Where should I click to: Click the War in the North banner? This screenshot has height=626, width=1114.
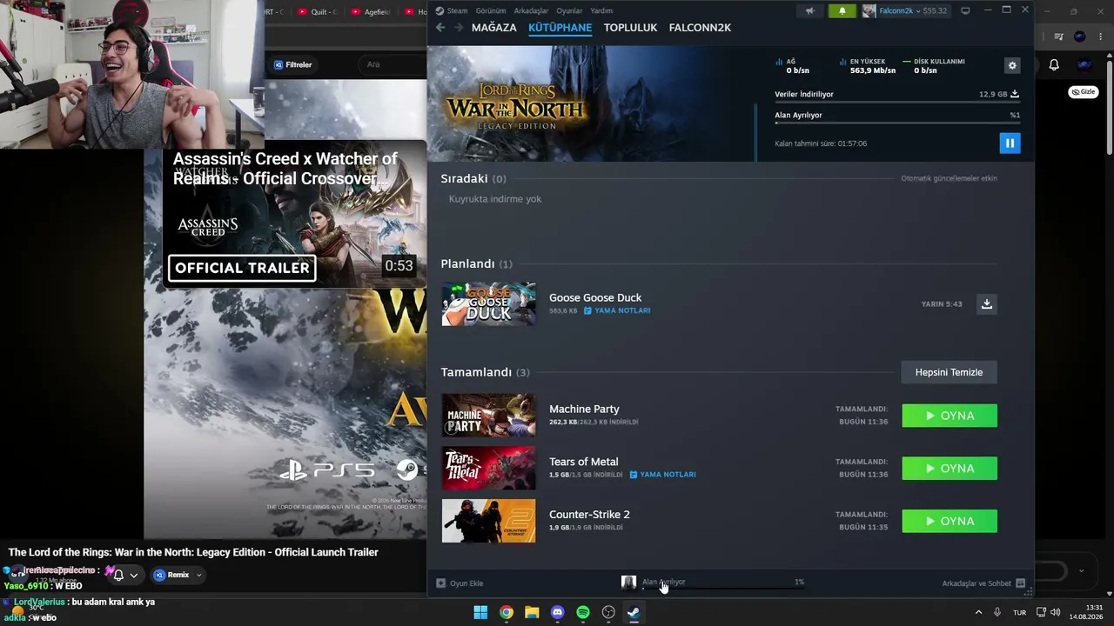592,103
